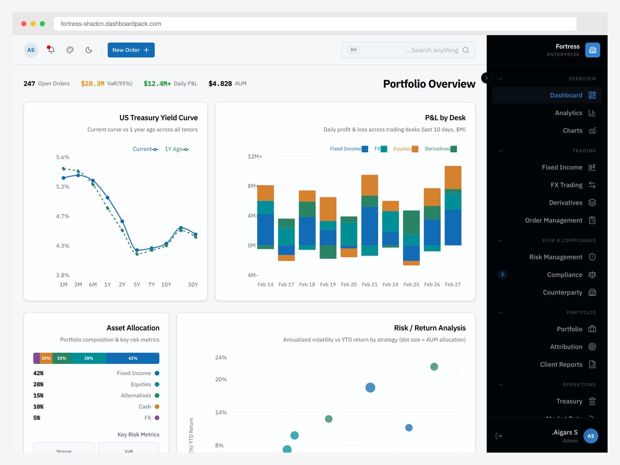
Task: Click the Counterparty building icon
Action: click(592, 292)
